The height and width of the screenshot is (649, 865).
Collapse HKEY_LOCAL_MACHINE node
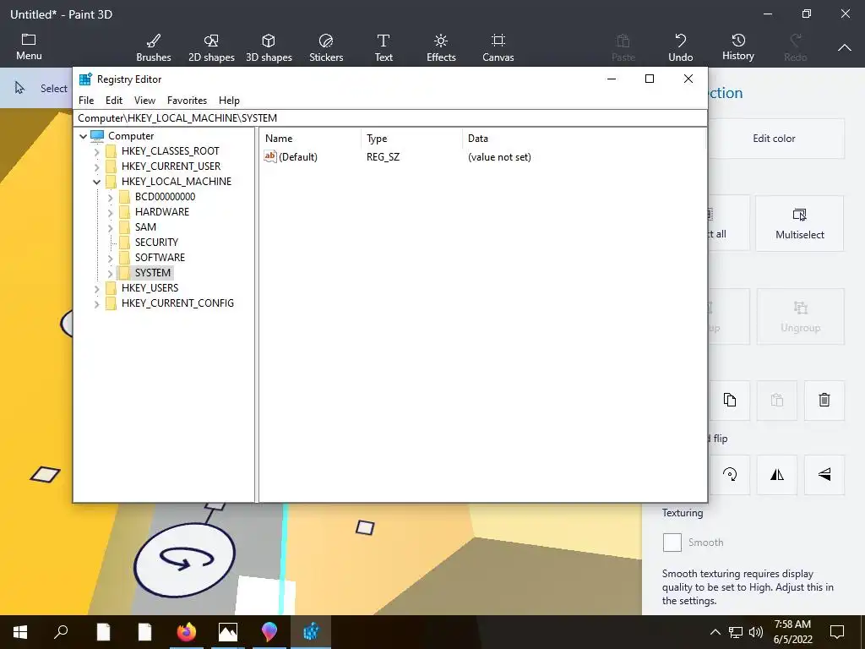click(x=97, y=182)
